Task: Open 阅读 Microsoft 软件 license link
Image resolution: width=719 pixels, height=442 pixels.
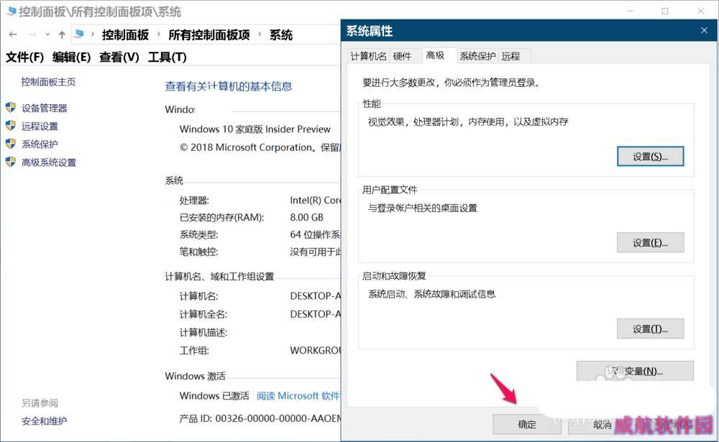Action: (298, 396)
